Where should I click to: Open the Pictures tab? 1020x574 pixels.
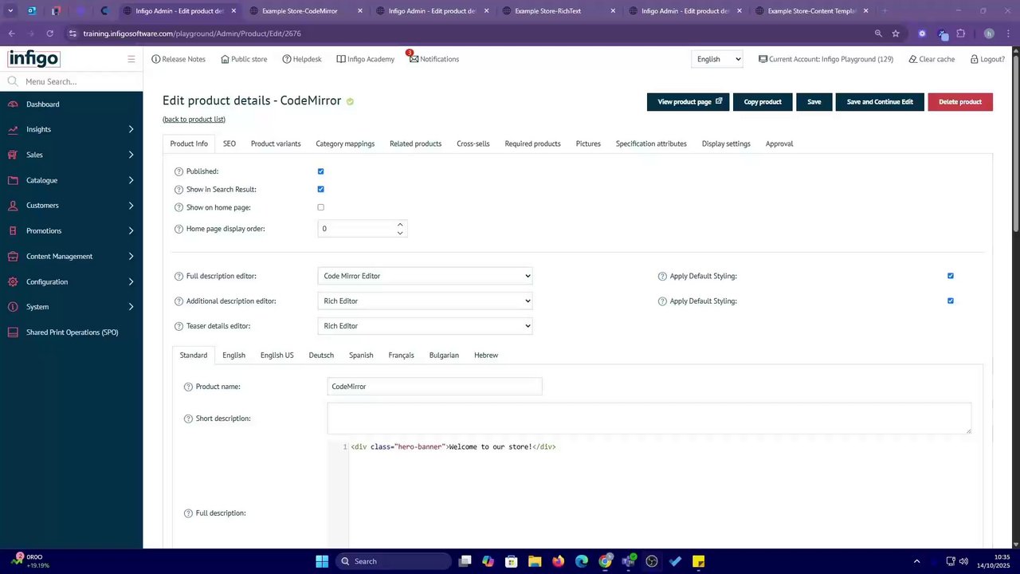point(588,143)
